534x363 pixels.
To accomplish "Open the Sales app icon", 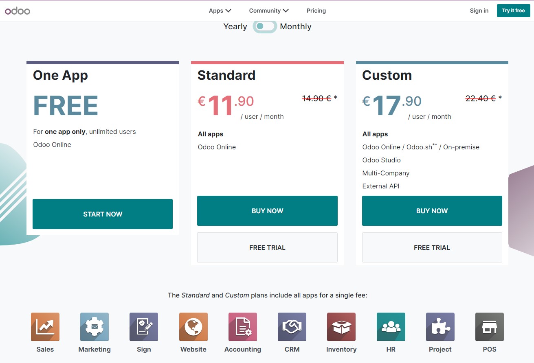I will [x=45, y=327].
